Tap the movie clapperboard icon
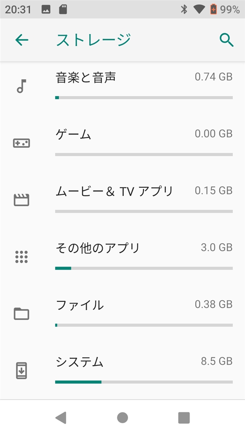 [21, 200]
